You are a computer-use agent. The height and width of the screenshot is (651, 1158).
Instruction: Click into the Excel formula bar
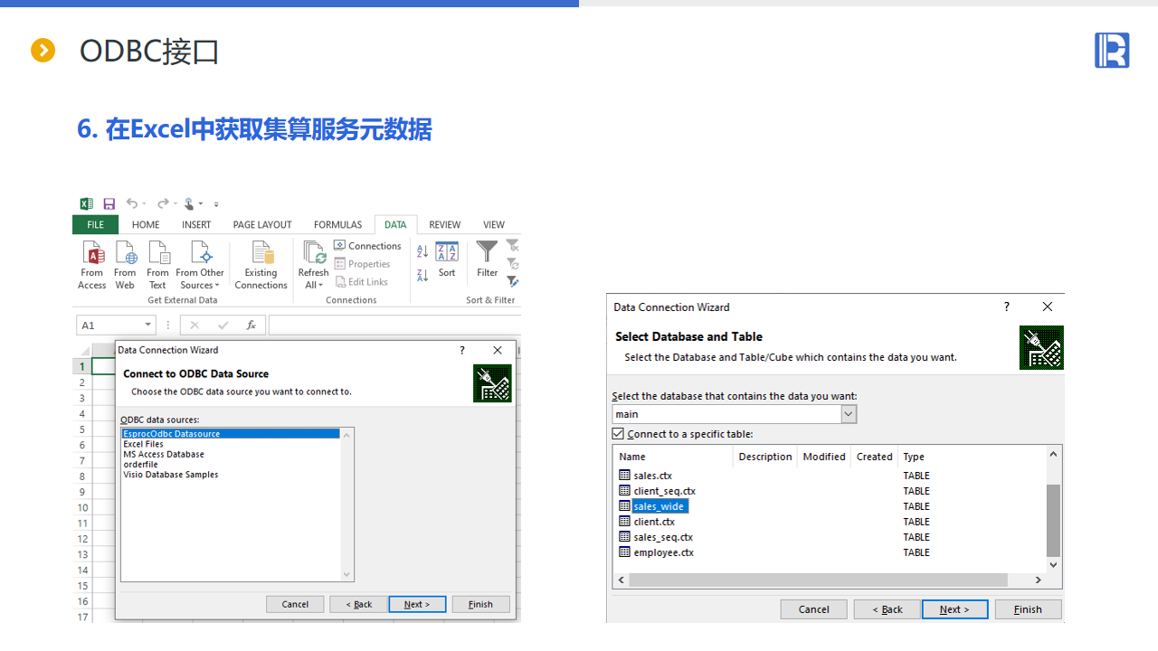(x=394, y=325)
